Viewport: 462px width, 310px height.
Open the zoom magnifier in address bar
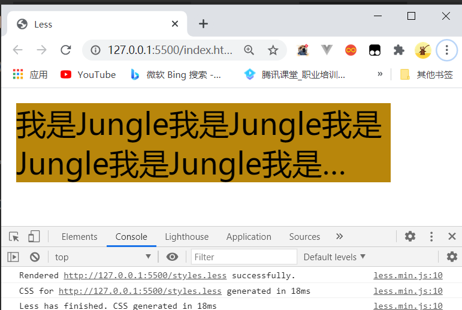pos(249,50)
